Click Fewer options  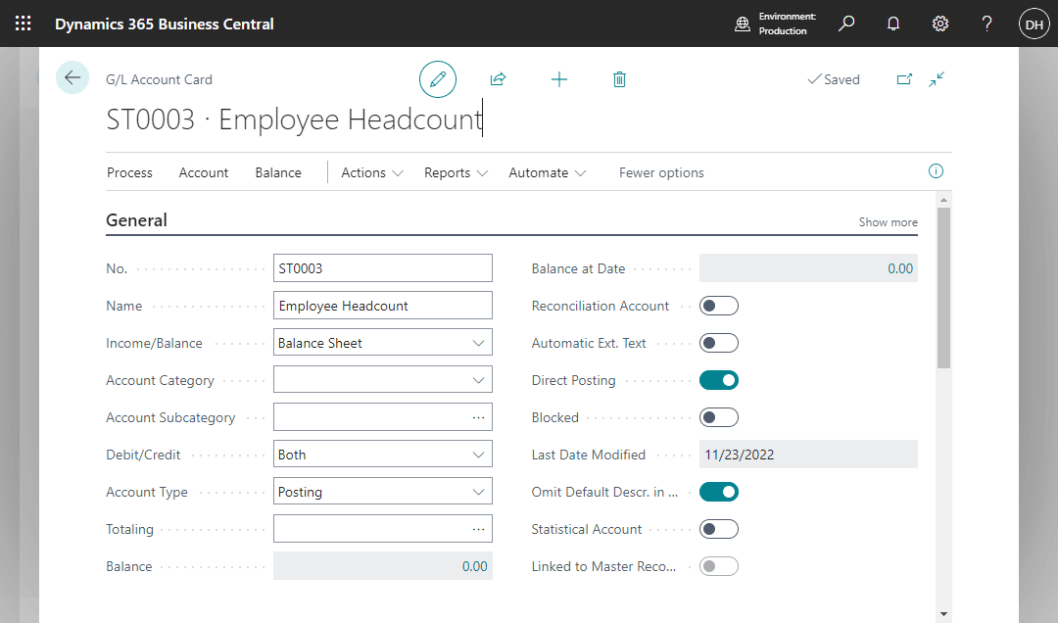pyautogui.click(x=661, y=172)
